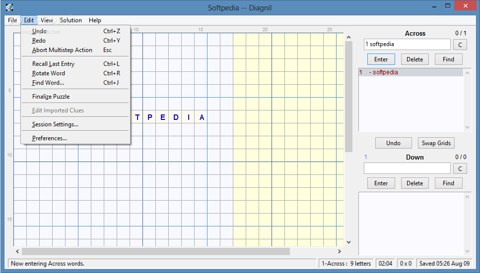Click the Diagnil app icon in title bar

(9, 7)
